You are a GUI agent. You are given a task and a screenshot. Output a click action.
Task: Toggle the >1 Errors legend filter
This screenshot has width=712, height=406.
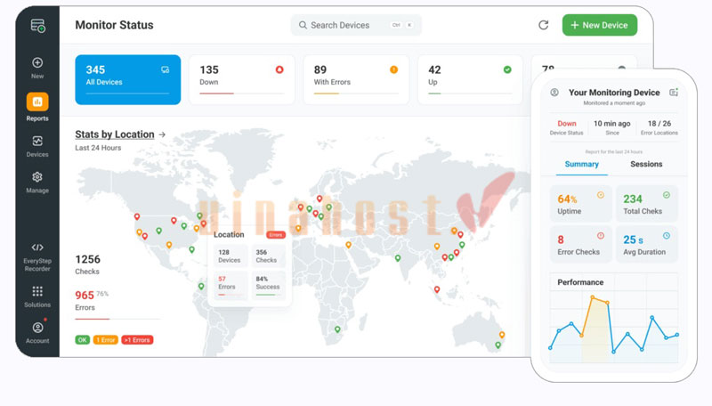point(137,340)
